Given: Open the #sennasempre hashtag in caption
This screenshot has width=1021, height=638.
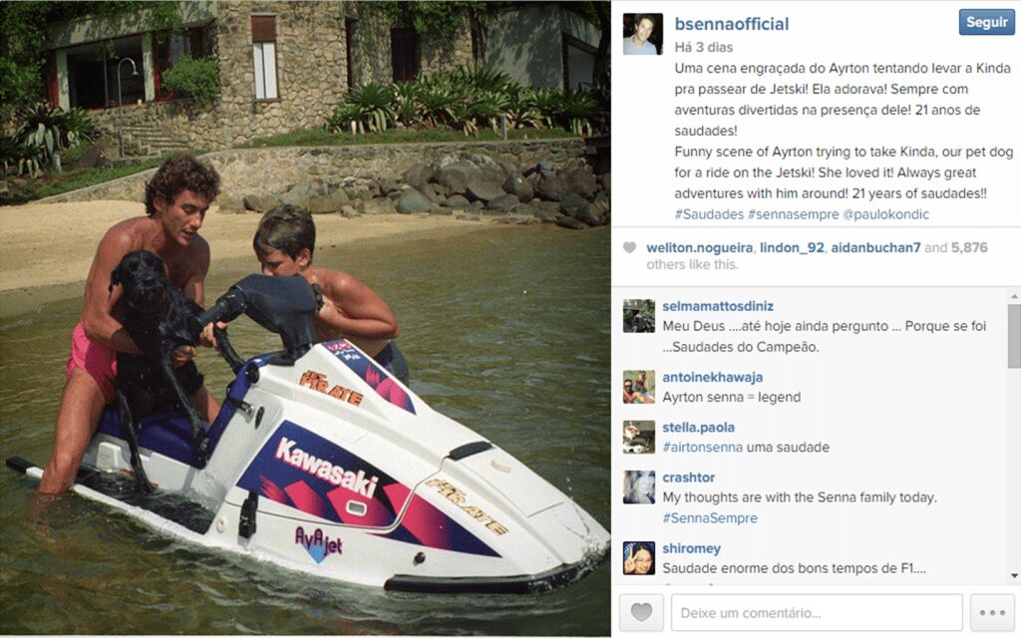Looking at the screenshot, I should coord(793,214).
